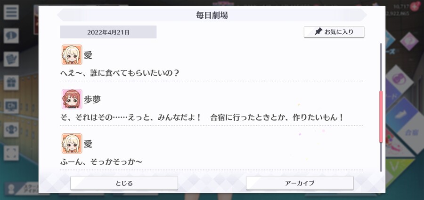Screen dimensions: 424x200
Task: Open the アーカイブ button
Action: click(x=300, y=183)
